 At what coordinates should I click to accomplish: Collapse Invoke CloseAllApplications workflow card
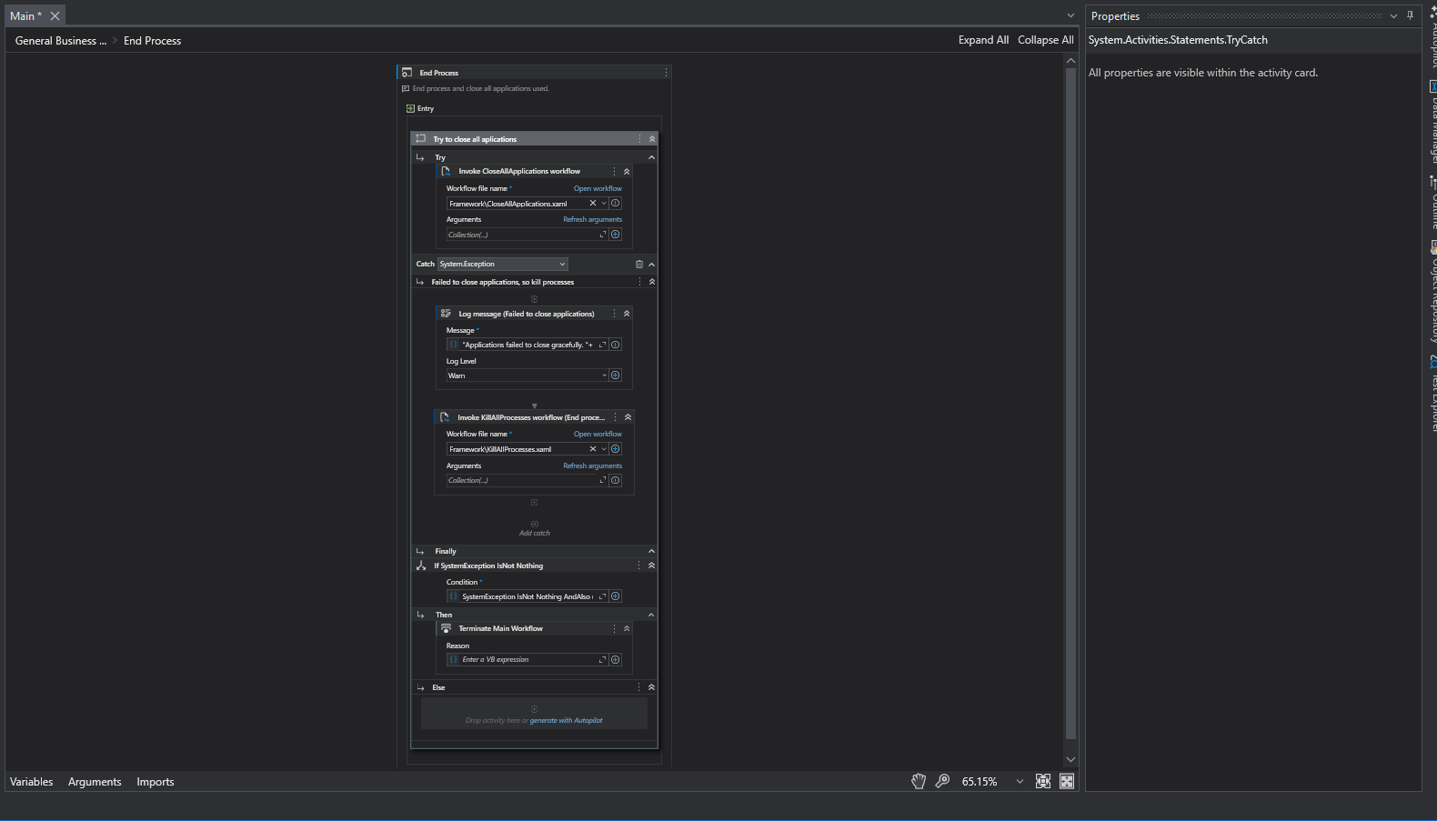click(627, 171)
